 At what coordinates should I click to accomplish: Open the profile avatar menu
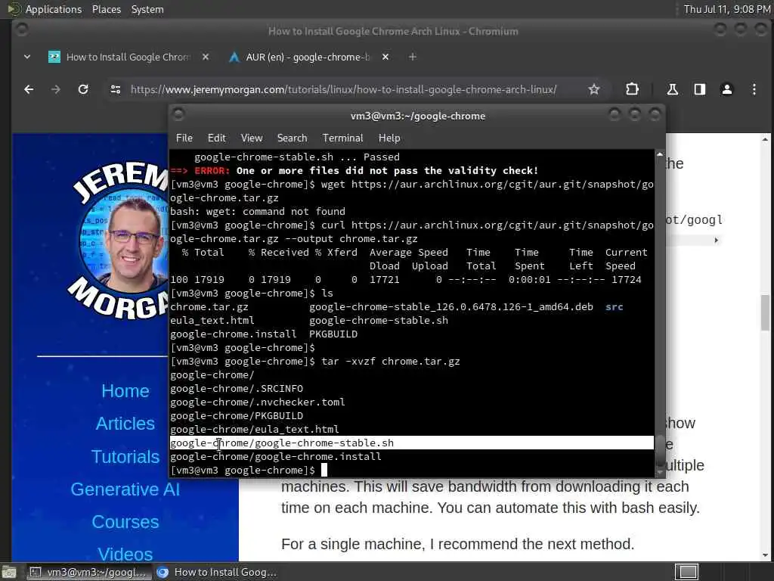pyautogui.click(x=726, y=89)
